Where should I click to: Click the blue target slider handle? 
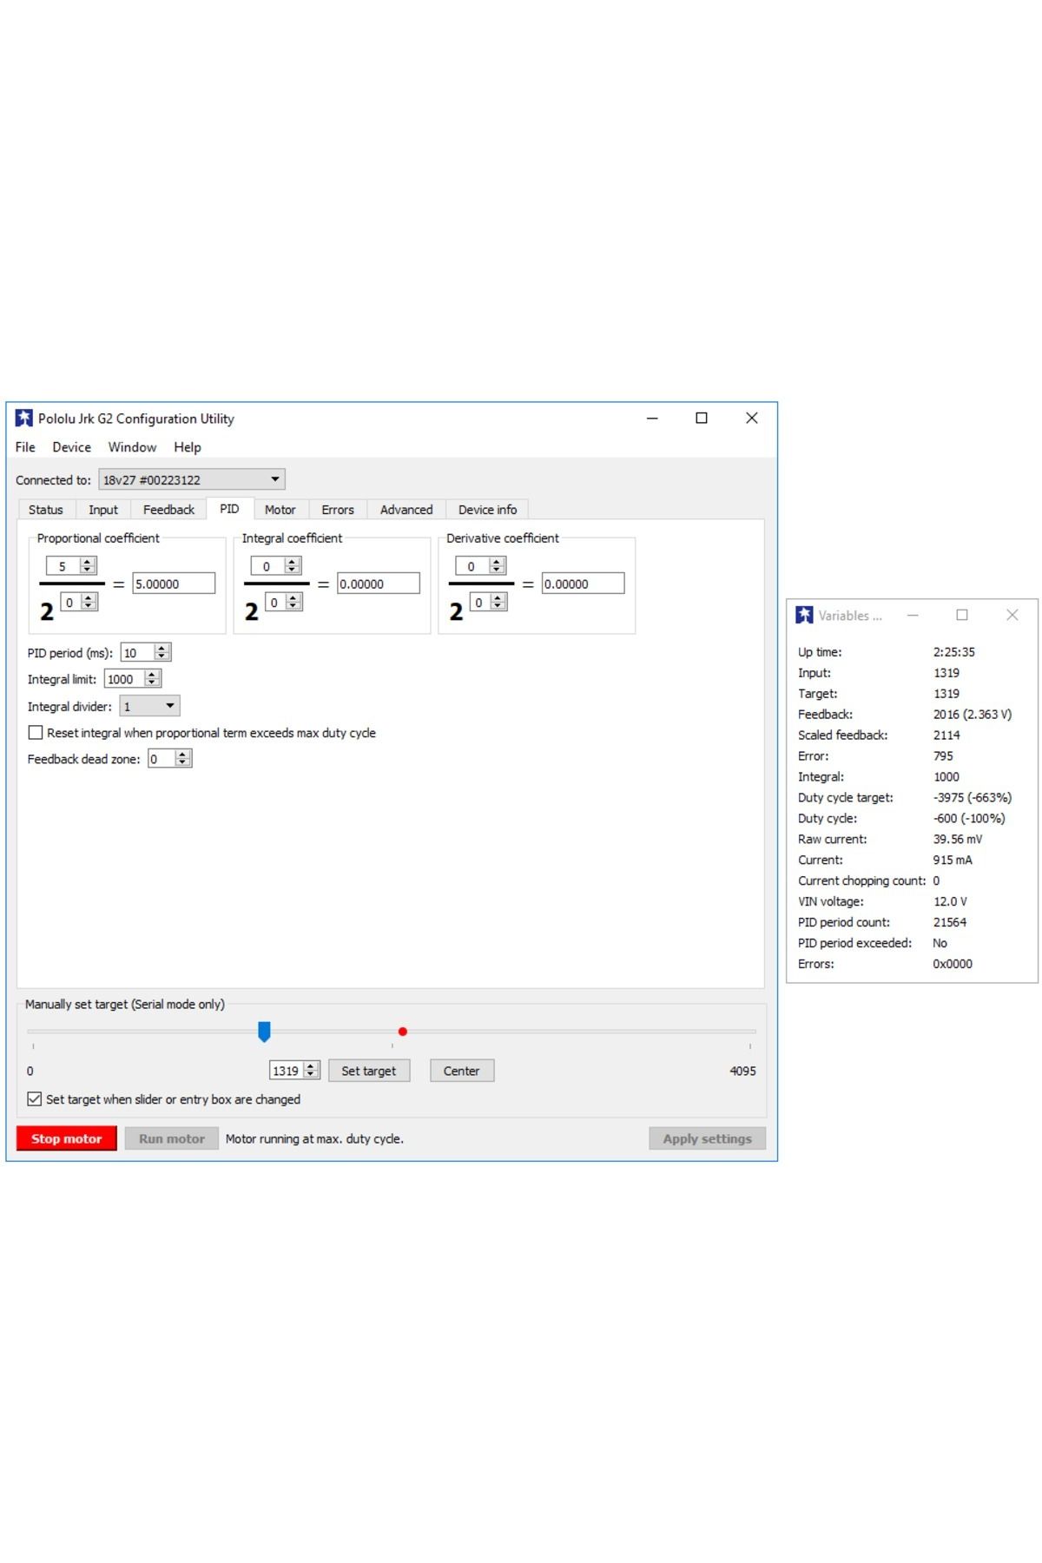264,1032
